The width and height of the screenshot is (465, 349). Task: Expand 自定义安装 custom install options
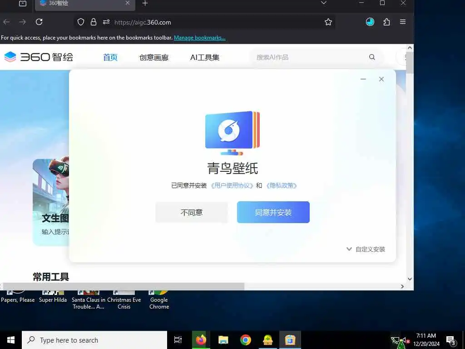(x=366, y=249)
